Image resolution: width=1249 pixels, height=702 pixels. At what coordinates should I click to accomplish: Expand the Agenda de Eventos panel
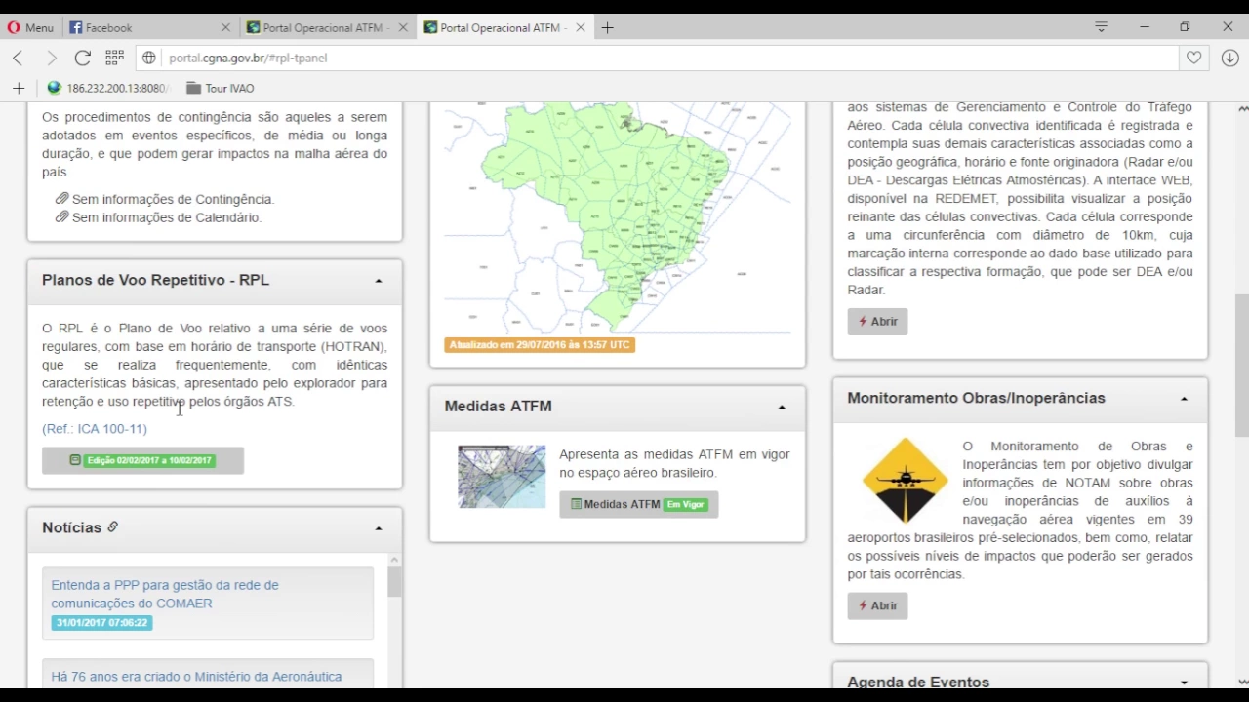[1184, 682]
